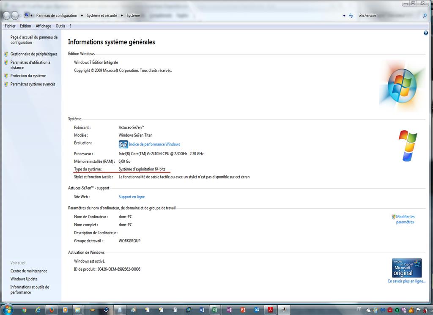Click the '6,00 Go' RAM value

point(124,161)
